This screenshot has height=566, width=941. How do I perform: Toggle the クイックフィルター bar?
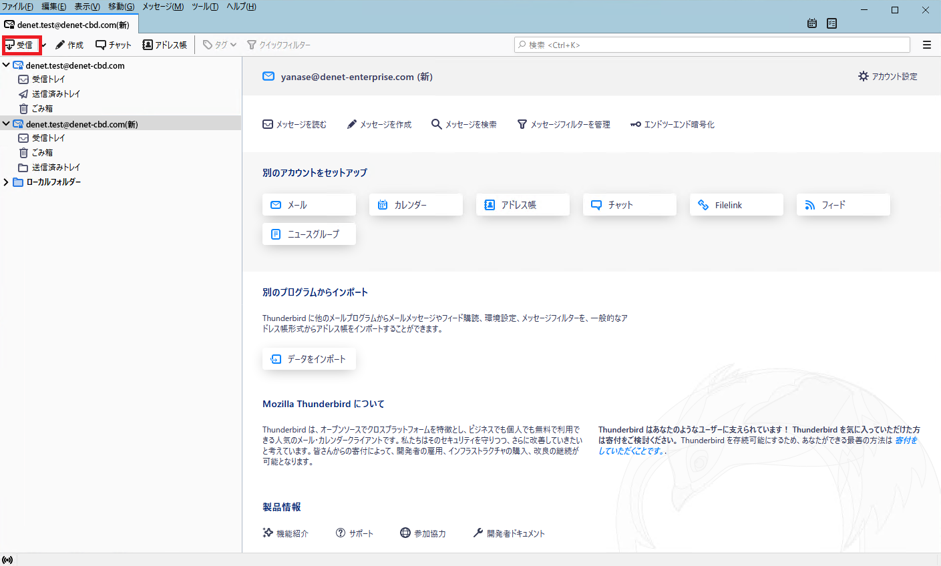(x=278, y=45)
